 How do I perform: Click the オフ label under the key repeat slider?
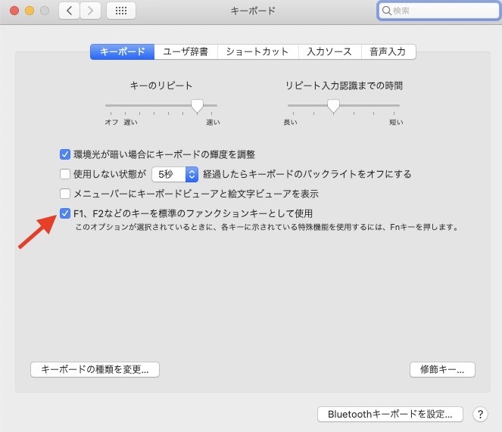pyautogui.click(x=112, y=123)
